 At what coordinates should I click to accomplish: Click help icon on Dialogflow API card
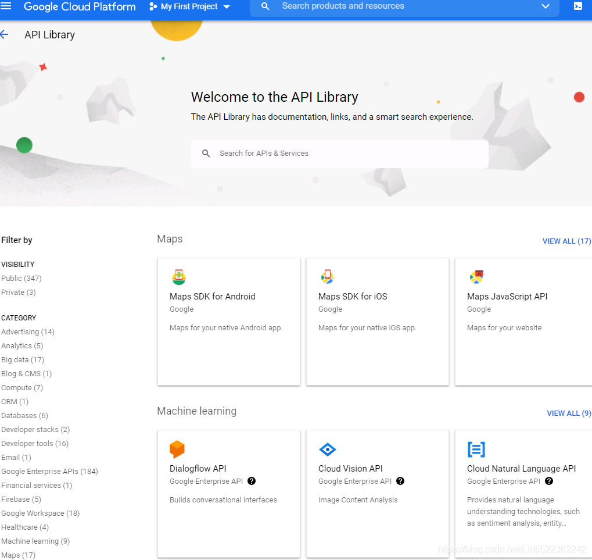(x=252, y=481)
